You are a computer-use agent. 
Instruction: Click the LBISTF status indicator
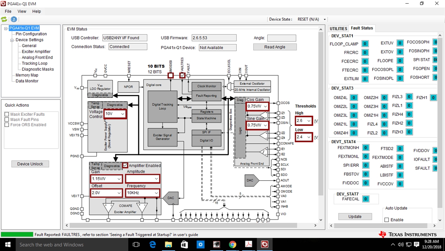click(400, 175)
